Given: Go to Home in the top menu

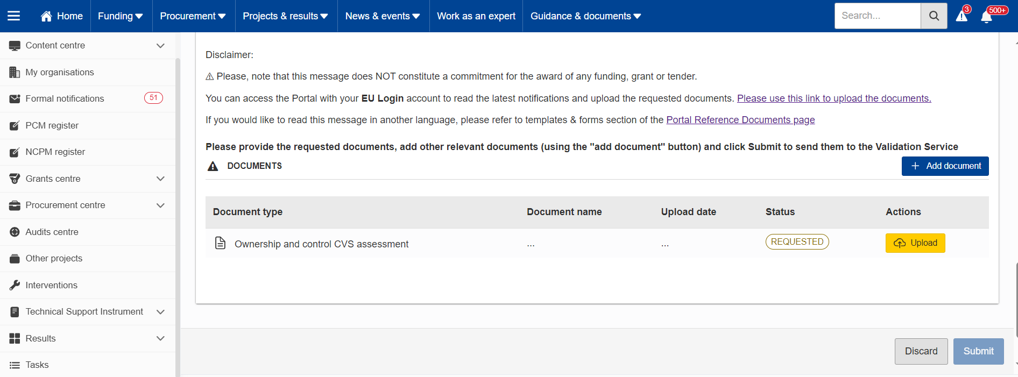Looking at the screenshot, I should pyautogui.click(x=61, y=16).
